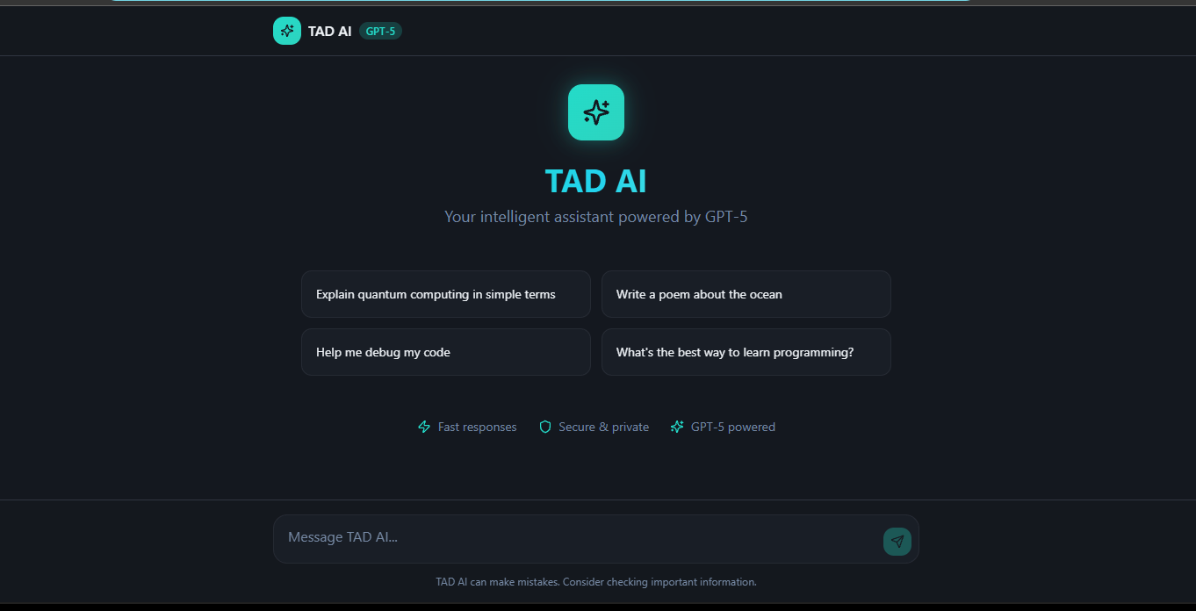Click the paper plane send icon
The width and height of the screenshot is (1196, 611).
(897, 541)
